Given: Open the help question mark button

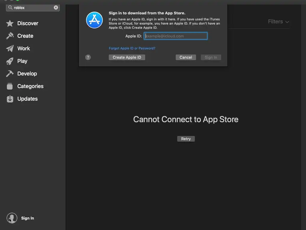Looking at the screenshot, I should pyautogui.click(x=88, y=57).
